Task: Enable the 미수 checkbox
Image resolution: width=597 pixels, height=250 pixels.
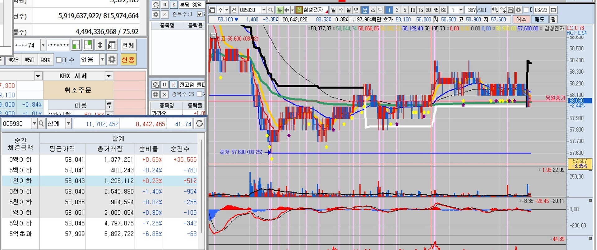Action: 59,60
